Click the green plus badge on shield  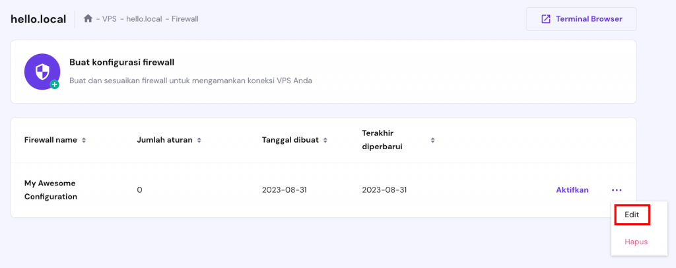point(54,84)
